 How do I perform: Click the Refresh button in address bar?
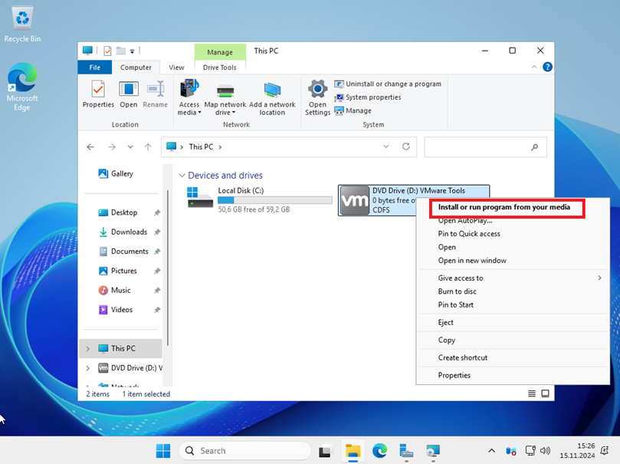tap(406, 146)
